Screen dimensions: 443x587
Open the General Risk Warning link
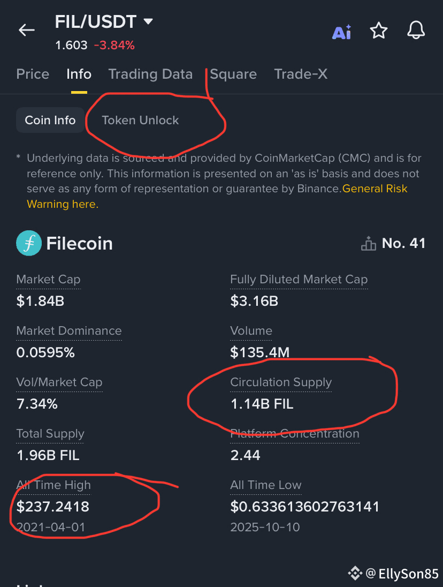217,196
